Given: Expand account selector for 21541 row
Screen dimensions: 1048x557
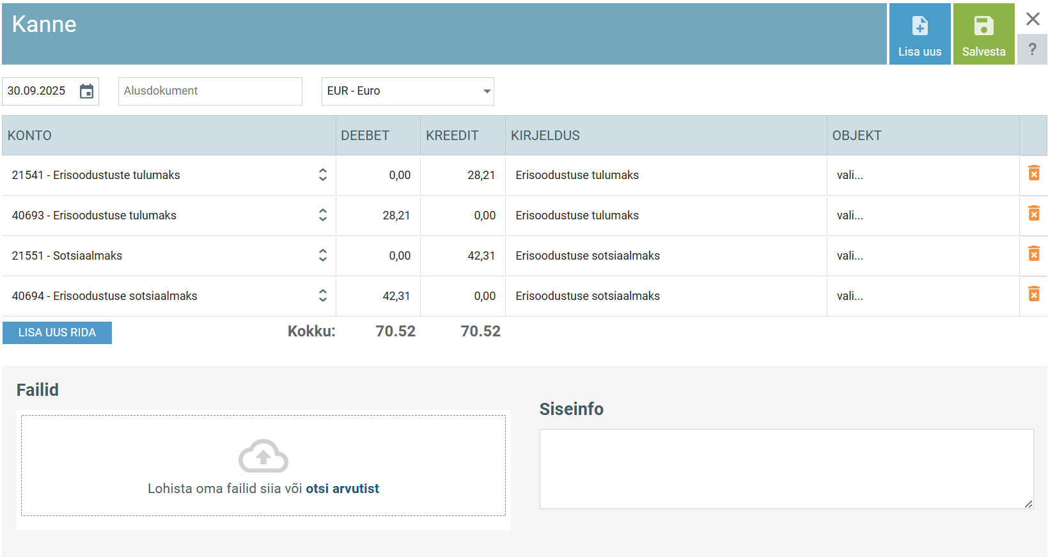Looking at the screenshot, I should click(322, 175).
